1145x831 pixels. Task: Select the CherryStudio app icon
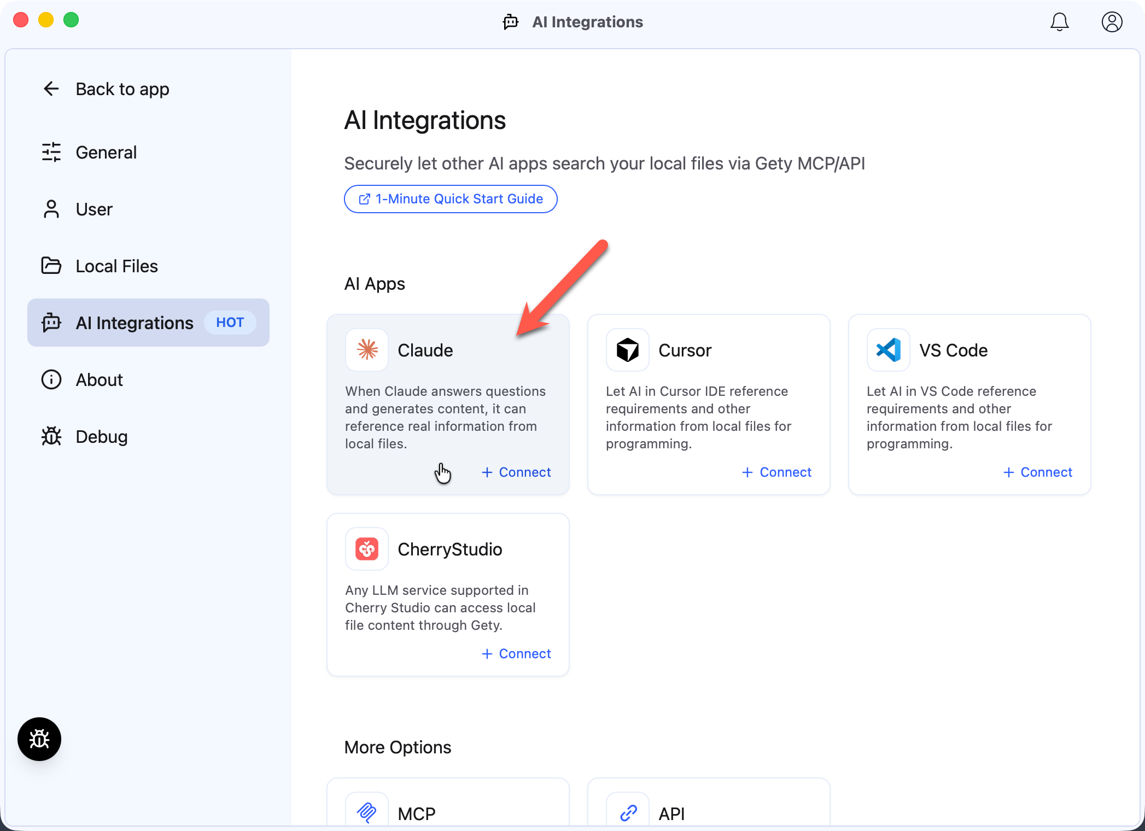366,549
